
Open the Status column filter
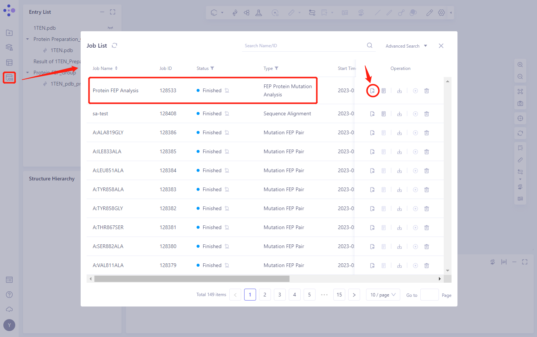212,68
